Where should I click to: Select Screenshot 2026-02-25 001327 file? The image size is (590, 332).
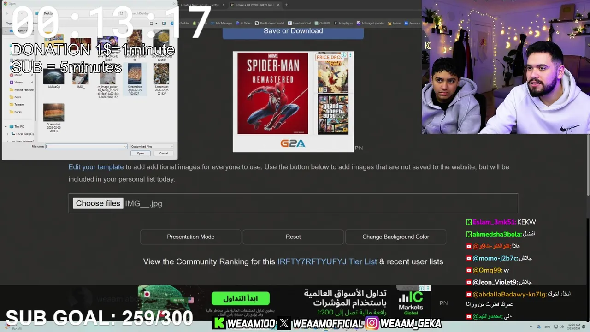coord(135,79)
